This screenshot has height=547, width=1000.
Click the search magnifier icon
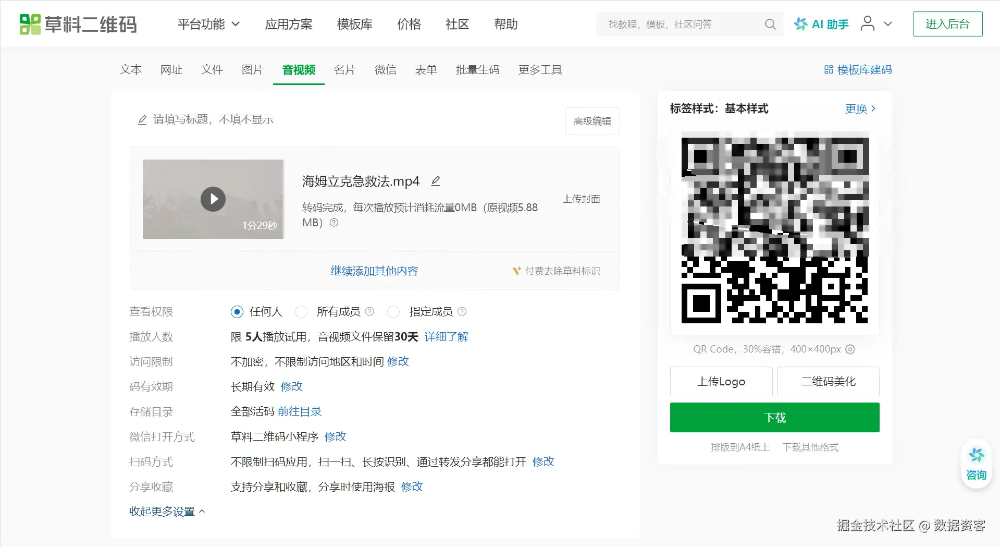coord(770,24)
